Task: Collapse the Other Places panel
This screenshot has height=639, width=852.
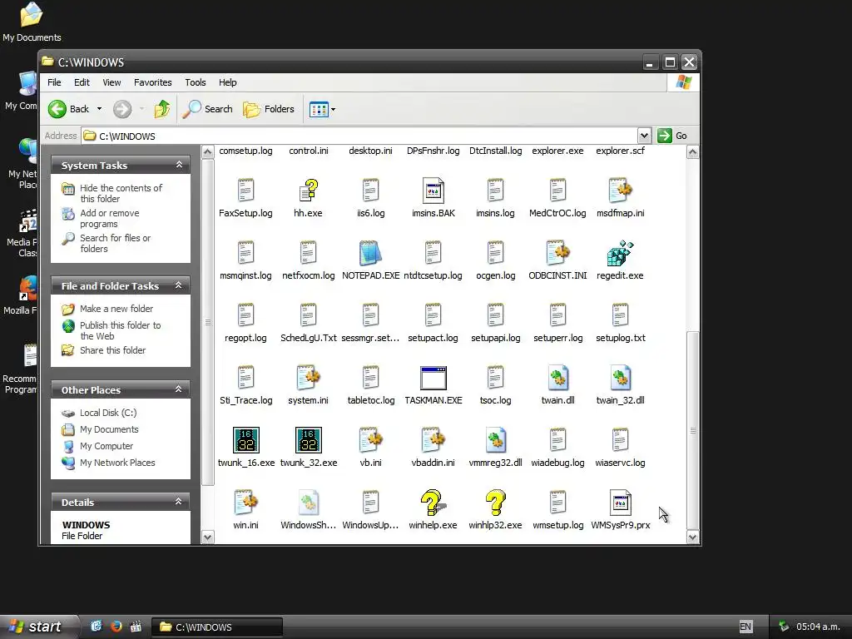Action: point(179,389)
